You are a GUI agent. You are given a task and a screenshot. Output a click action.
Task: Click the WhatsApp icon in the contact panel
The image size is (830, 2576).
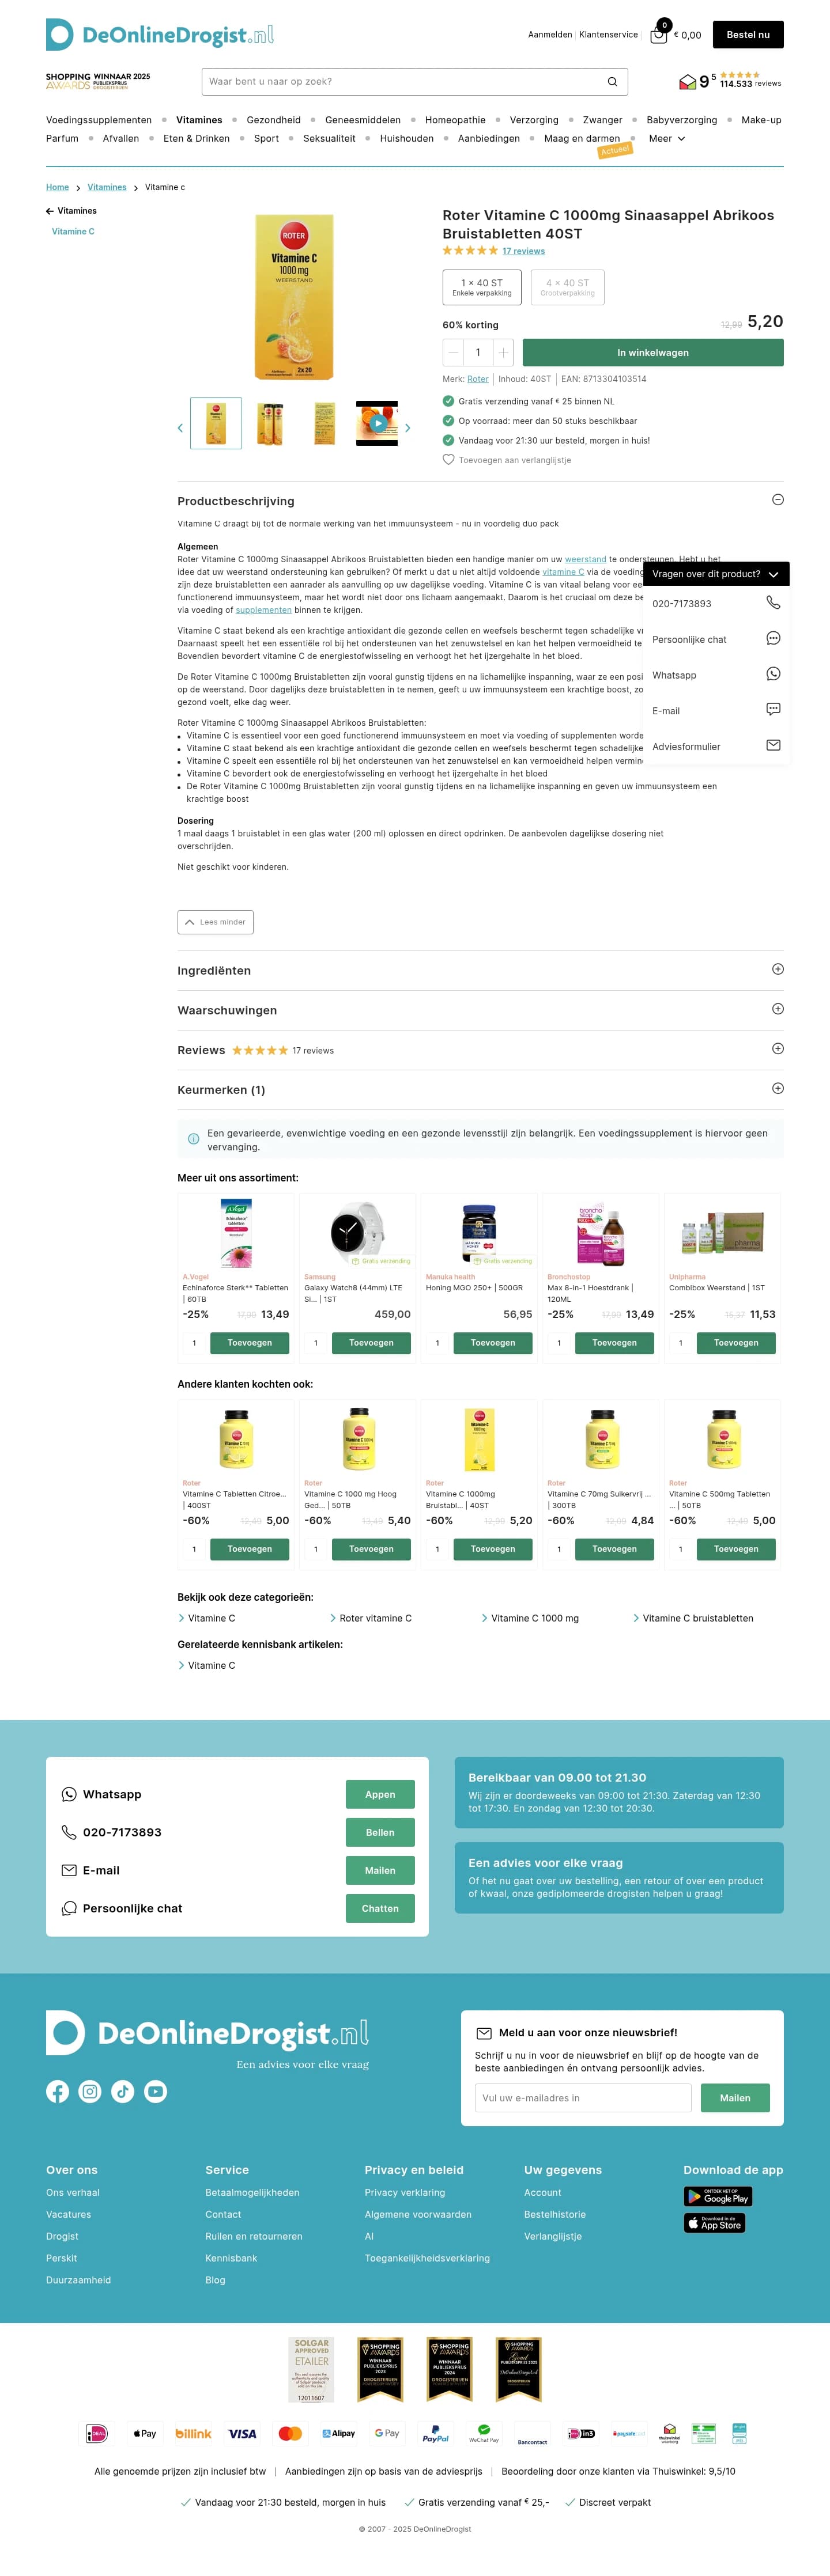tap(69, 1794)
